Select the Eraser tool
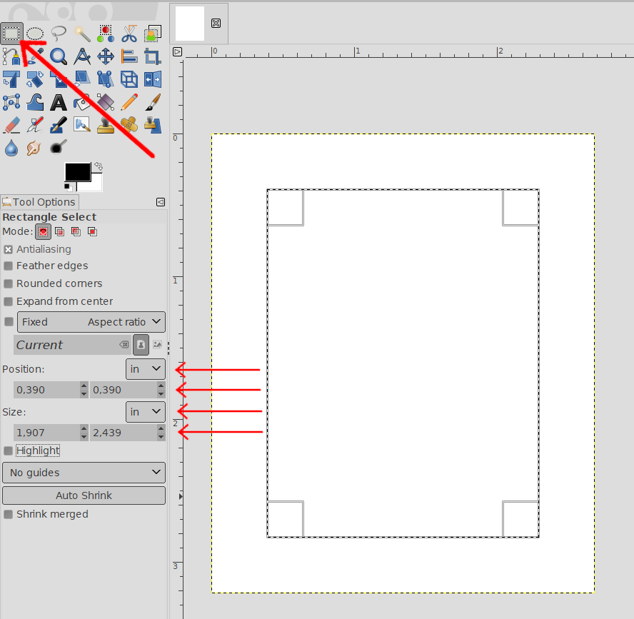 point(11,125)
